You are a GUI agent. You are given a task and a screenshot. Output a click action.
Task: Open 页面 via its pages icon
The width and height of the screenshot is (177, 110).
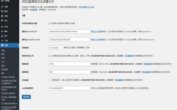click(x=2, y=16)
